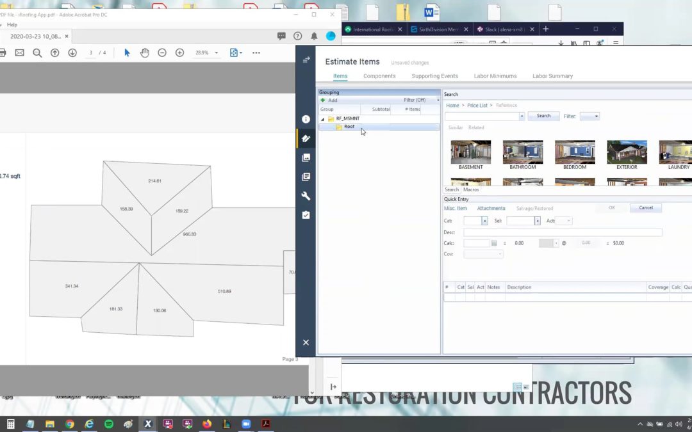Click the wrench tools sidebar icon

306,196
